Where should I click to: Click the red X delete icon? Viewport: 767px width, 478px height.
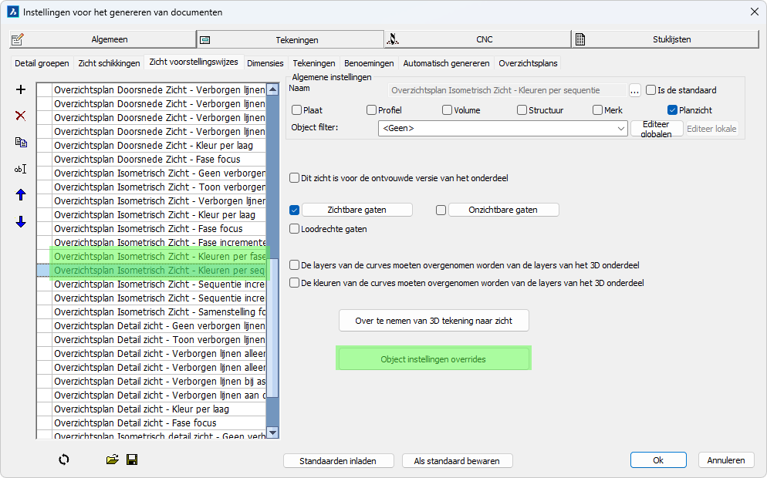coord(21,116)
